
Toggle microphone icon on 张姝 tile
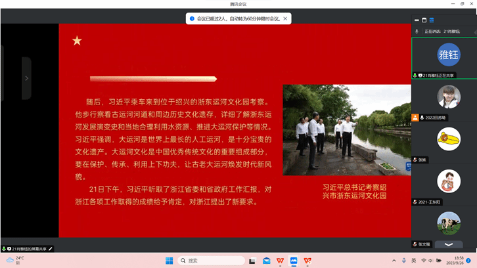pos(415,160)
